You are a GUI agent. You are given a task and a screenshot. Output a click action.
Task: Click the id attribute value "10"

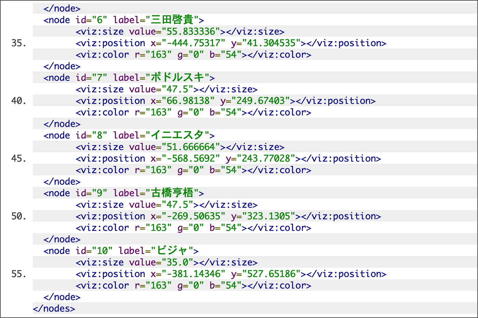[x=102, y=251]
